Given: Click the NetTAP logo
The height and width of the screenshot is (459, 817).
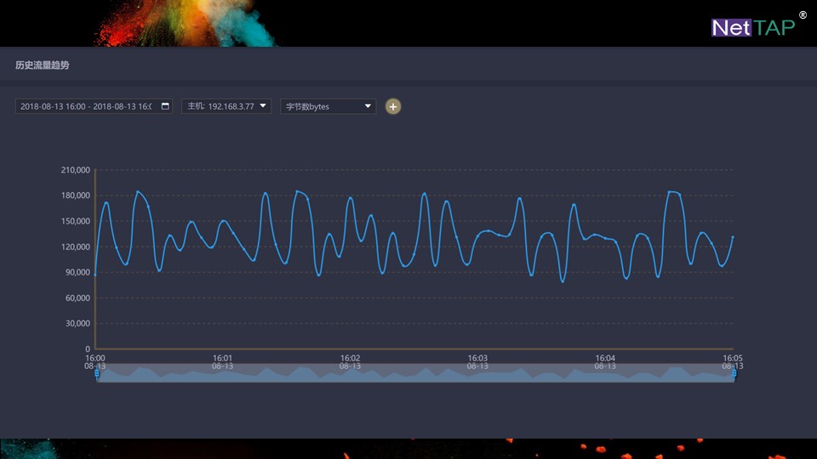Looking at the screenshot, I should (x=752, y=27).
